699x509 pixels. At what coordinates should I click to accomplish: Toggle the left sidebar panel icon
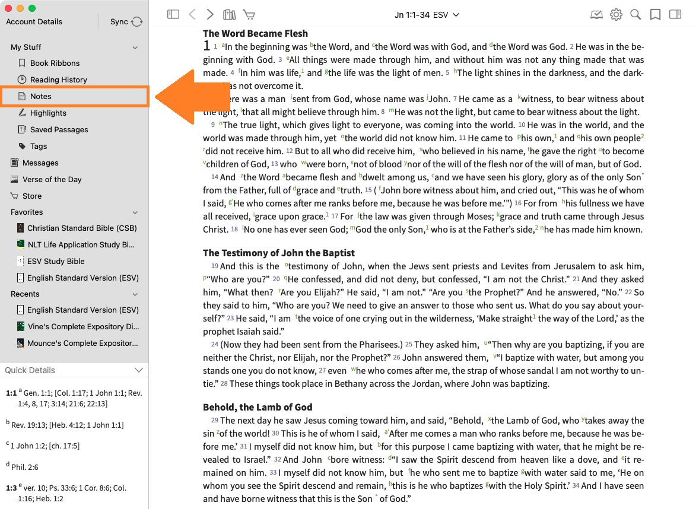click(173, 14)
